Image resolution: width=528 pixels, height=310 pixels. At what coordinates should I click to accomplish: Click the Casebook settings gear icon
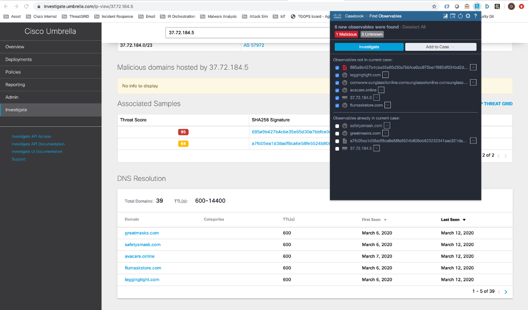[468, 16]
